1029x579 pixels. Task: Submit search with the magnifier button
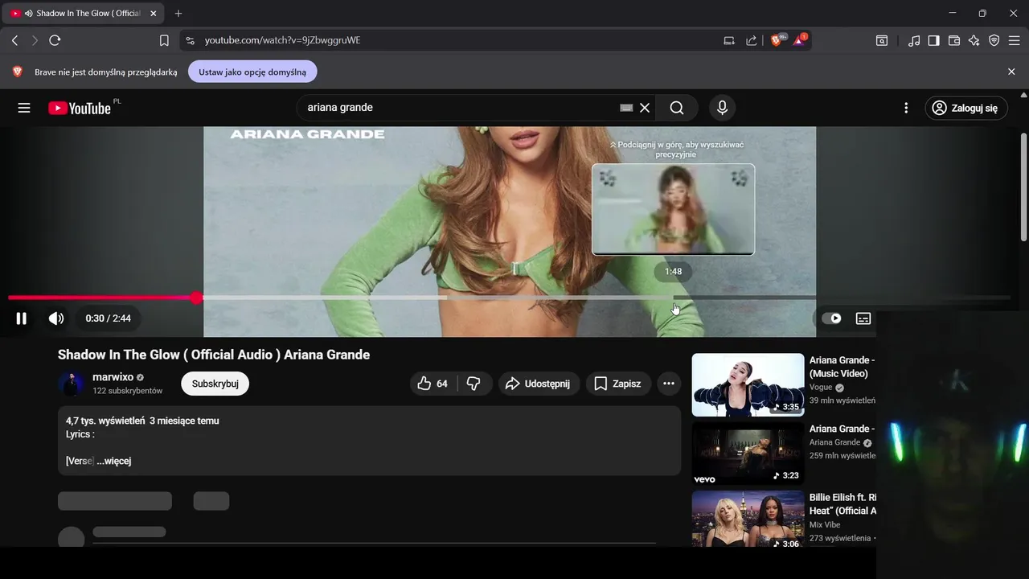(x=677, y=108)
